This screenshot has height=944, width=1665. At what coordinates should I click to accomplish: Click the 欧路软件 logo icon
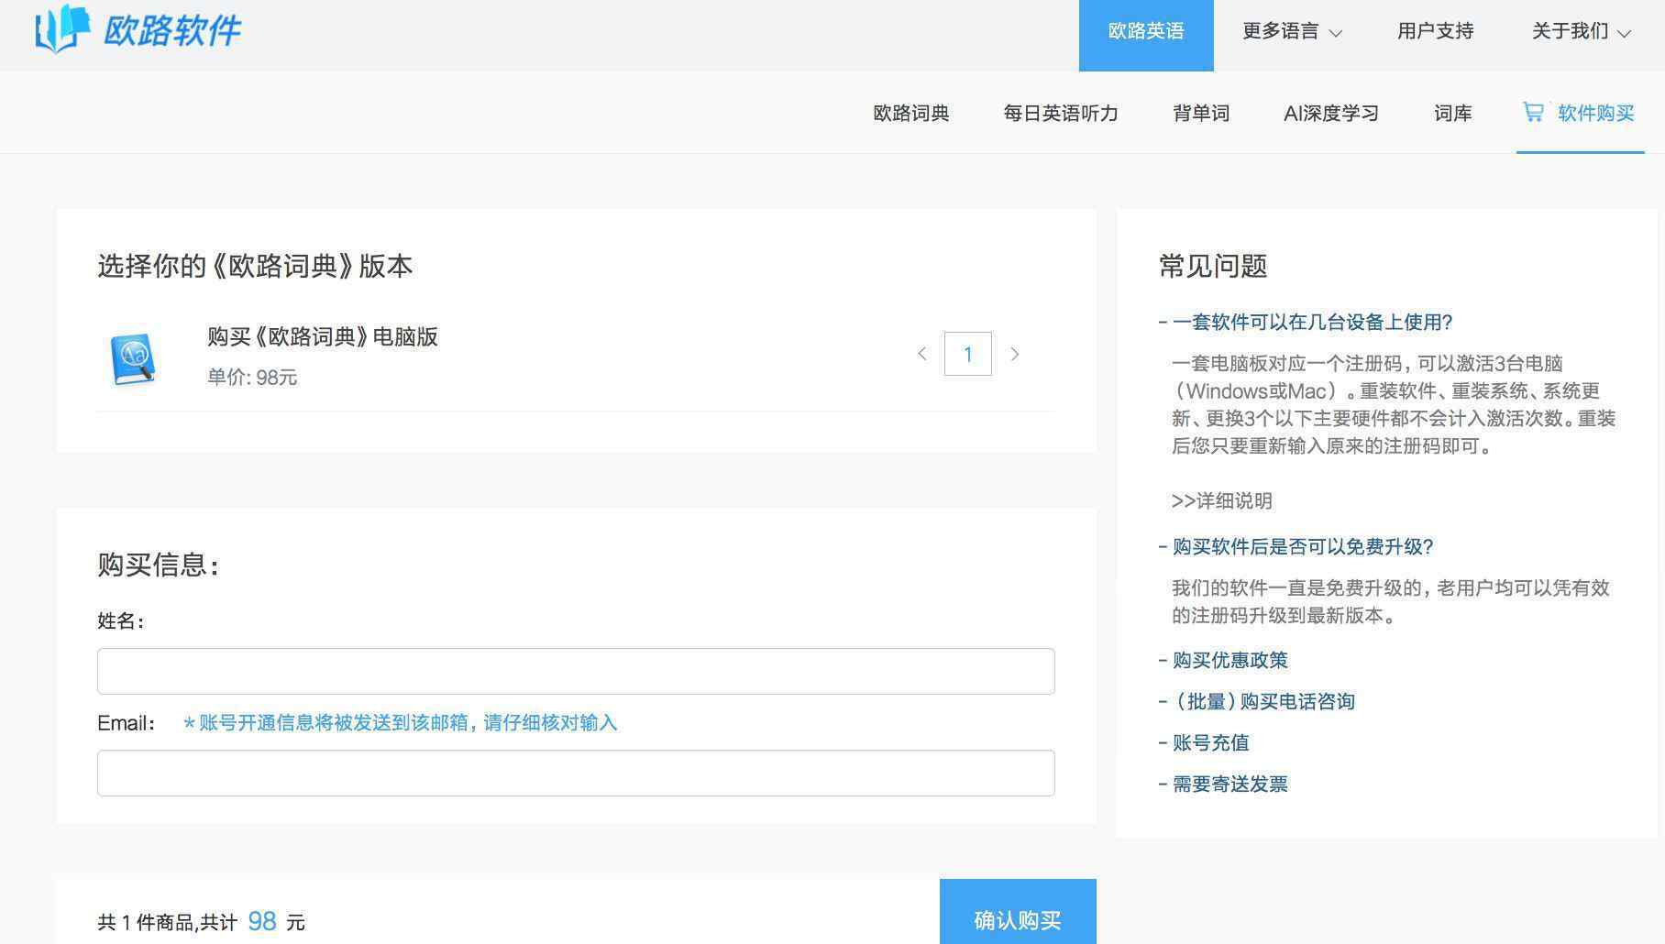[61, 28]
